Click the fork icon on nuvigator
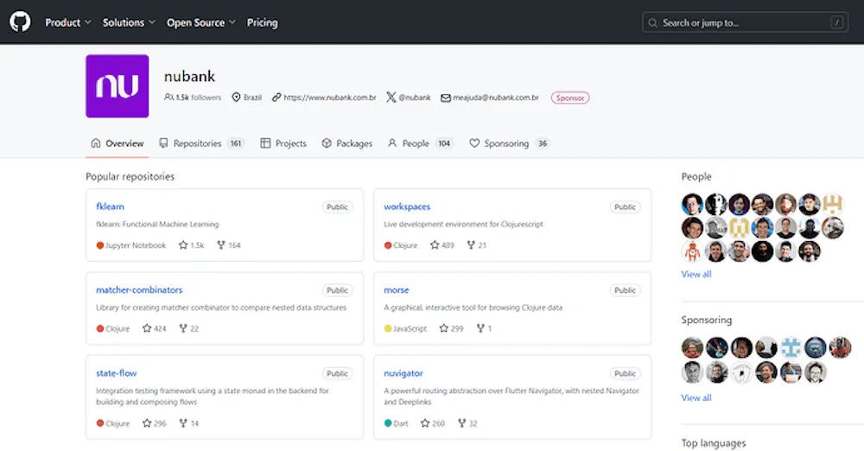This screenshot has height=451, width=864. click(461, 423)
